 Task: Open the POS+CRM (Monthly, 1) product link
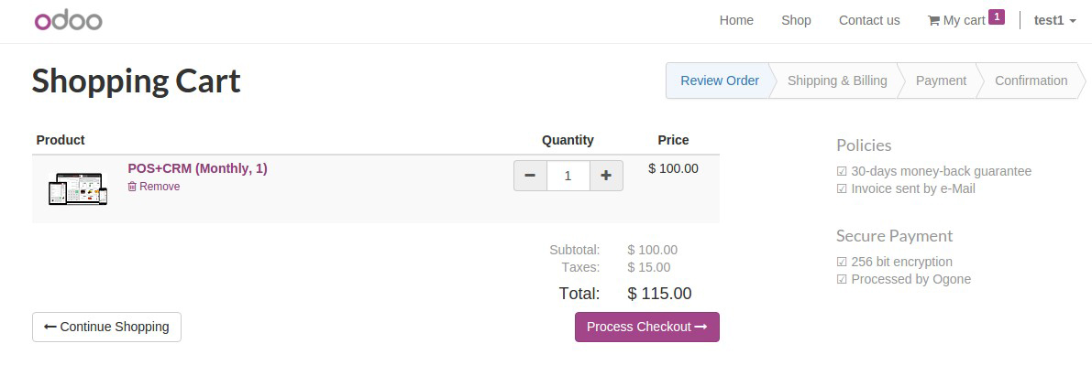197,168
